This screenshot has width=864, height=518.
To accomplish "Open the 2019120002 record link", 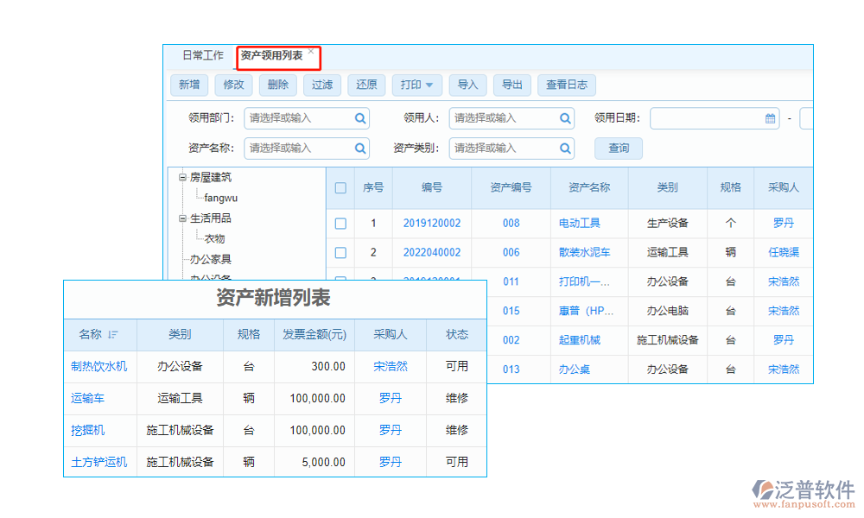I will point(432,224).
